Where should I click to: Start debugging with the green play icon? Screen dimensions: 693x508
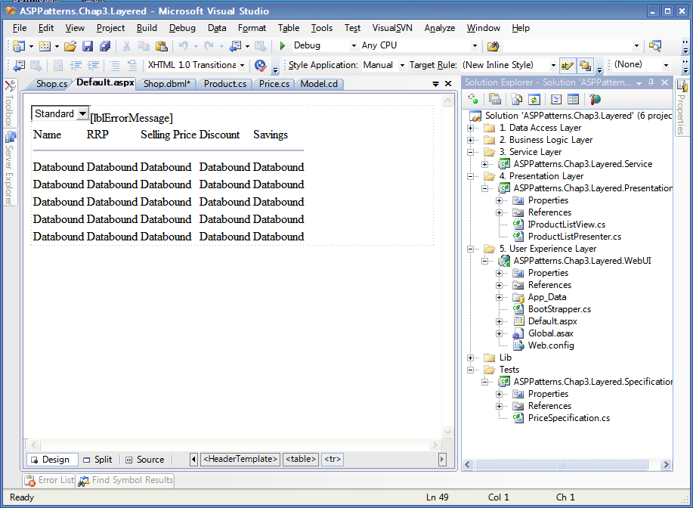click(x=283, y=45)
